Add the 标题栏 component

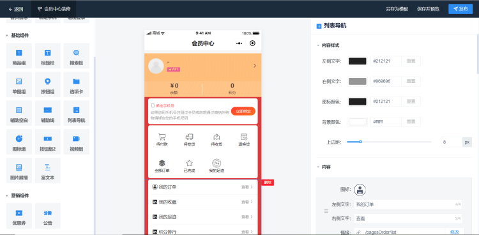coord(48,56)
